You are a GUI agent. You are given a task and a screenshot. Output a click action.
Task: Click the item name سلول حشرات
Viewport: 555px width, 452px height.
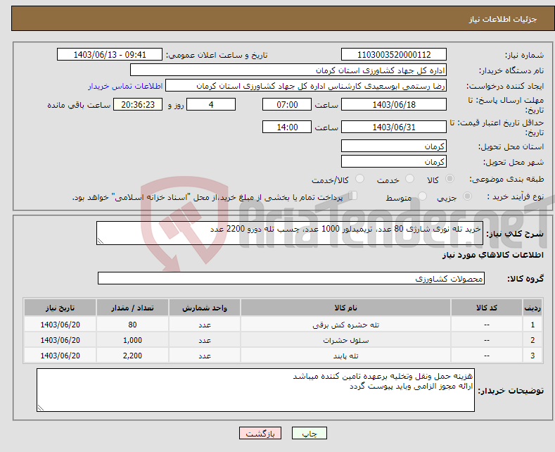tap(346, 340)
